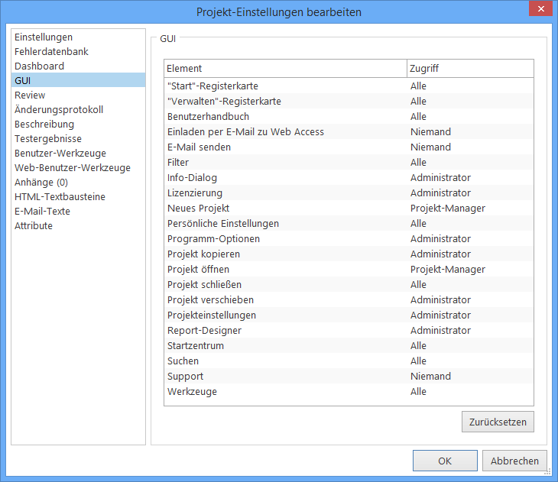The image size is (558, 482).
Task: Click Administrator access for Info-Dialog
Action: coord(440,178)
